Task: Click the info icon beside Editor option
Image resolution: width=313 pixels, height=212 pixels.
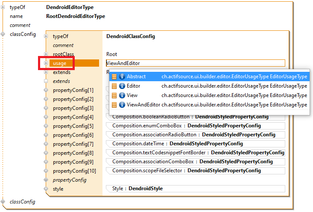Action: (x=122, y=86)
